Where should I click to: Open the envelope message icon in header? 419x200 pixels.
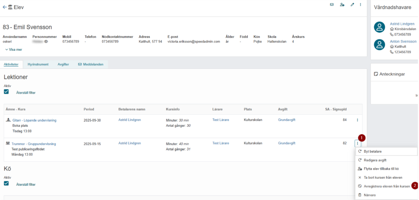click(332, 4)
